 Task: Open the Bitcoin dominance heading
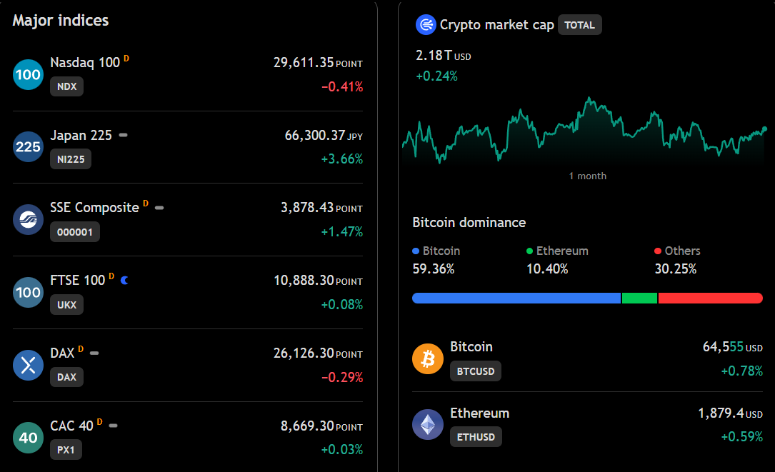[x=469, y=222]
